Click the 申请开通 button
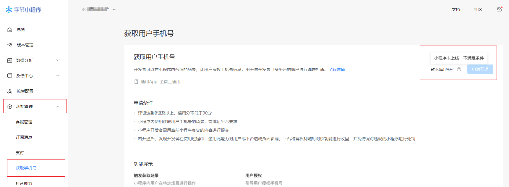The width and height of the screenshot is (509, 187). [x=480, y=69]
